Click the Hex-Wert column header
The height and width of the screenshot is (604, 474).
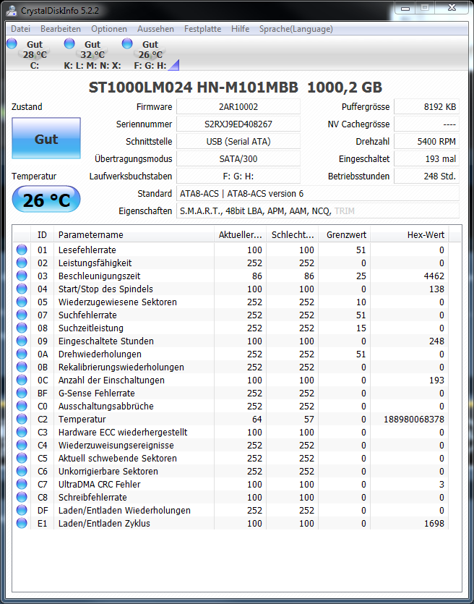[x=410, y=234]
